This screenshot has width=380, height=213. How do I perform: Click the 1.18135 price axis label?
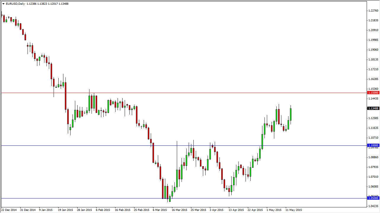click(374, 60)
